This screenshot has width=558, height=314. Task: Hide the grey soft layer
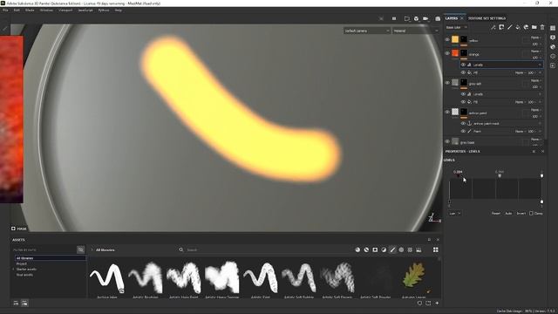tap(447, 83)
